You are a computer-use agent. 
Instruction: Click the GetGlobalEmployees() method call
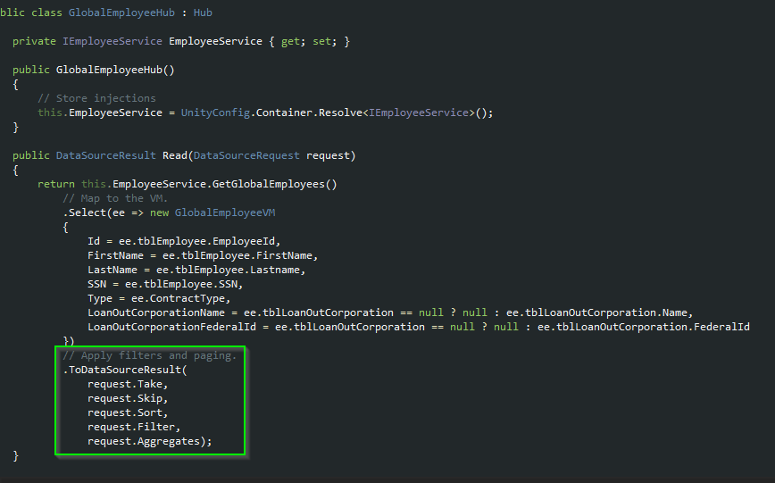tap(275, 185)
